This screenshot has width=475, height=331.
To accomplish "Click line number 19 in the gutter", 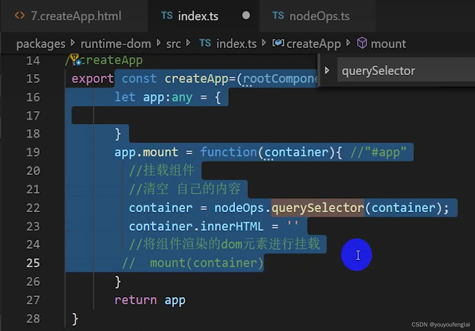I will 33,152.
